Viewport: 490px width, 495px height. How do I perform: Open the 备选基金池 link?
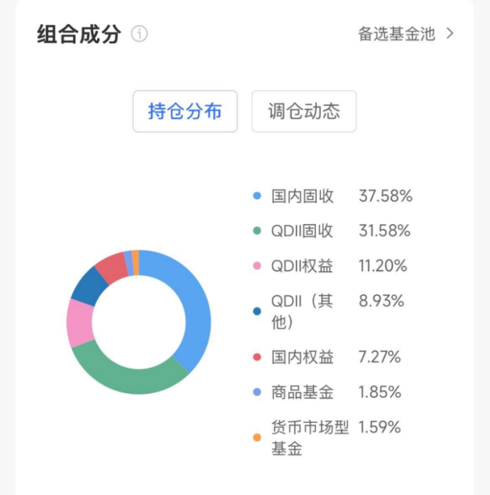point(396,34)
